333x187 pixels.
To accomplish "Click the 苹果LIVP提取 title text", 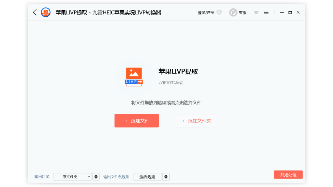I will point(178,71).
